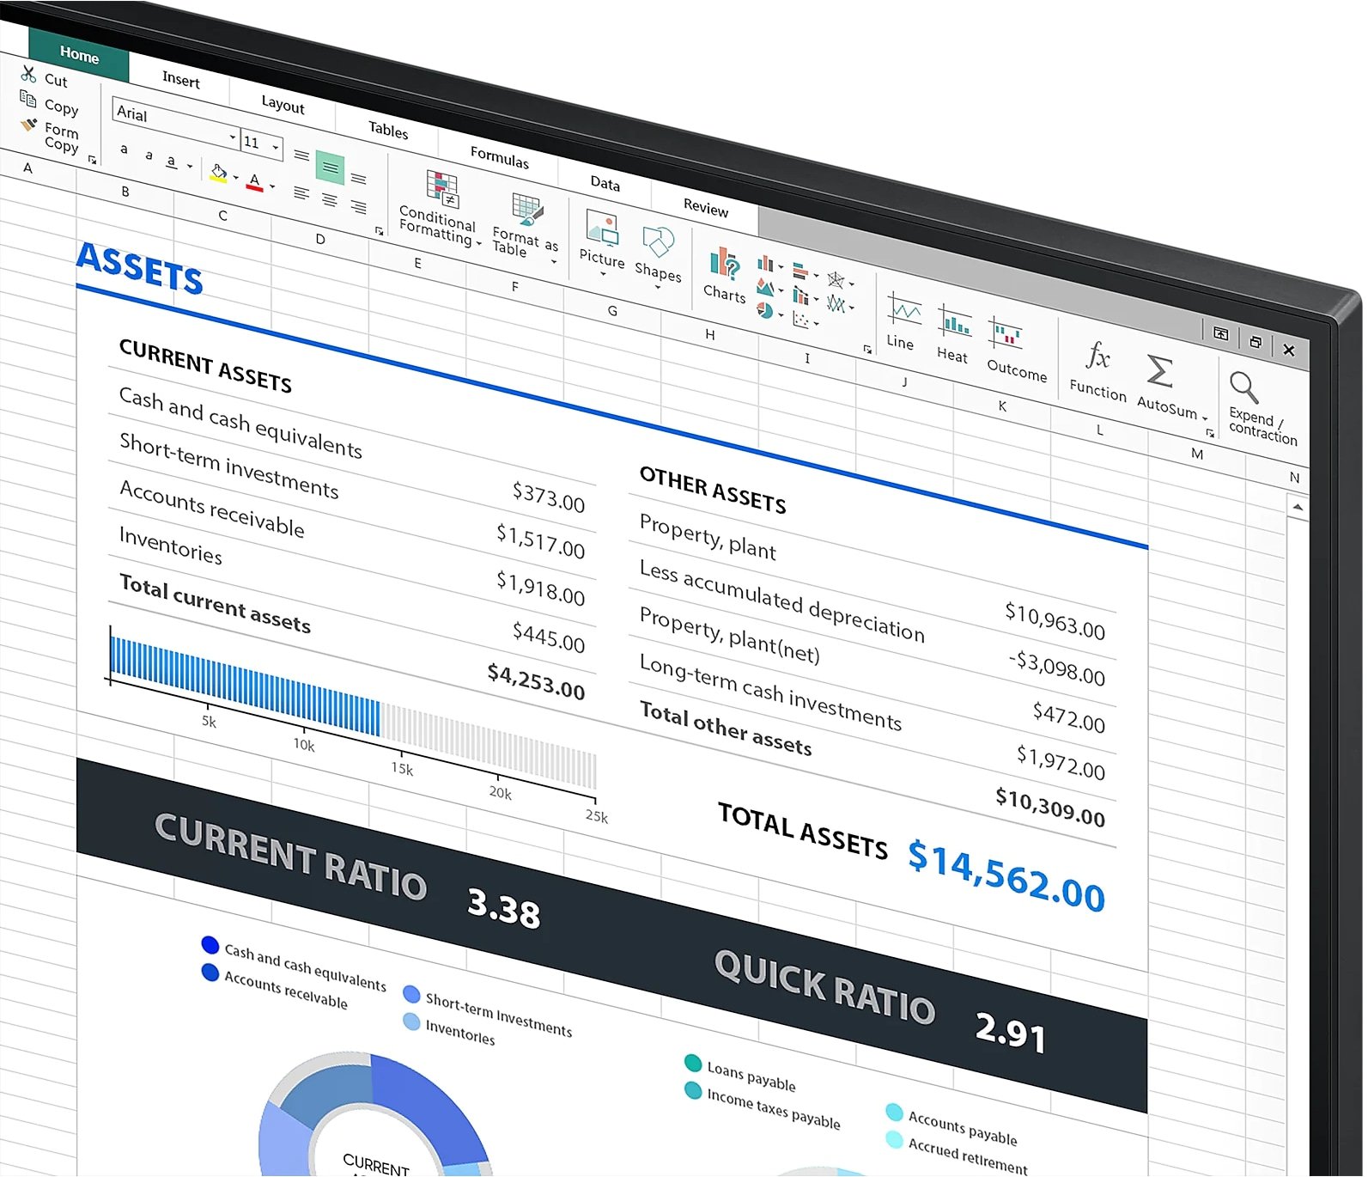This screenshot has height=1177, width=1368.
Task: Click the $14,562.00 total assets value
Action: pos(1006,875)
